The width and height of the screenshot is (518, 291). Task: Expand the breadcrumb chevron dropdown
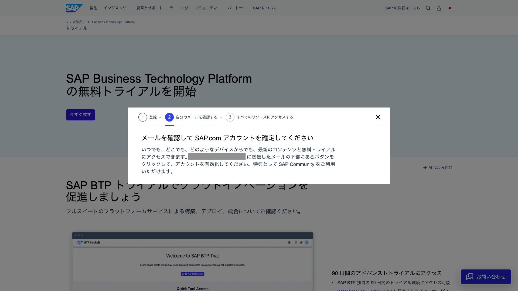click(67, 22)
